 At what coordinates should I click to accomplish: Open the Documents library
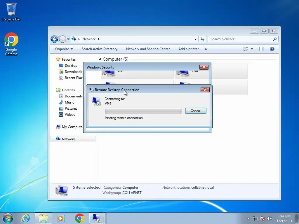(x=74, y=96)
